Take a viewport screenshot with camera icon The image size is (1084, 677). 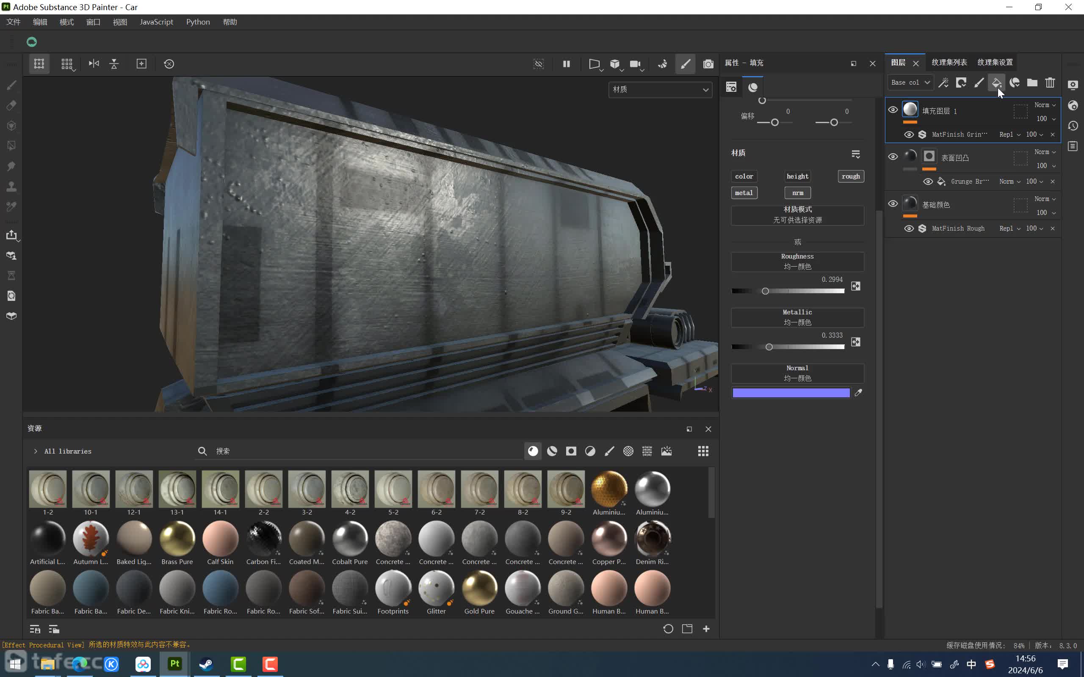708,63
